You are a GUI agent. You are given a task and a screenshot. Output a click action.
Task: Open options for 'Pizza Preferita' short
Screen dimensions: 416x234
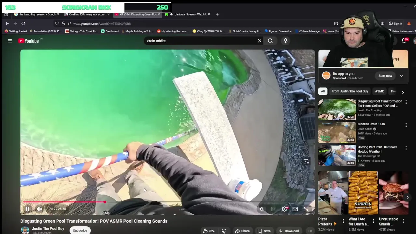[343, 221]
